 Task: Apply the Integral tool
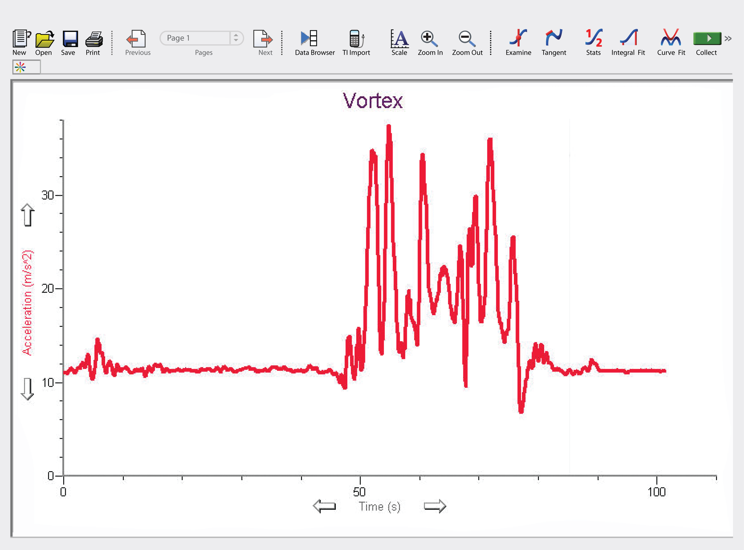tap(629, 38)
